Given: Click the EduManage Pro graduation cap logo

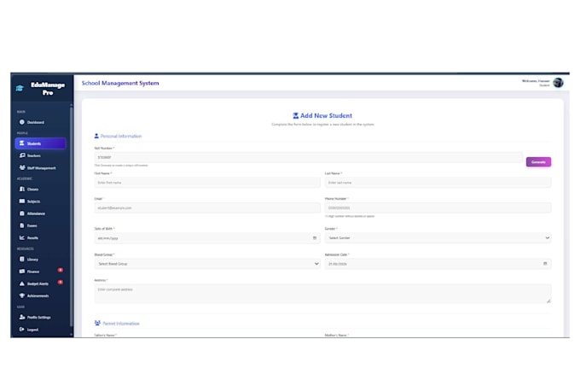Looking at the screenshot, I should coord(20,88).
